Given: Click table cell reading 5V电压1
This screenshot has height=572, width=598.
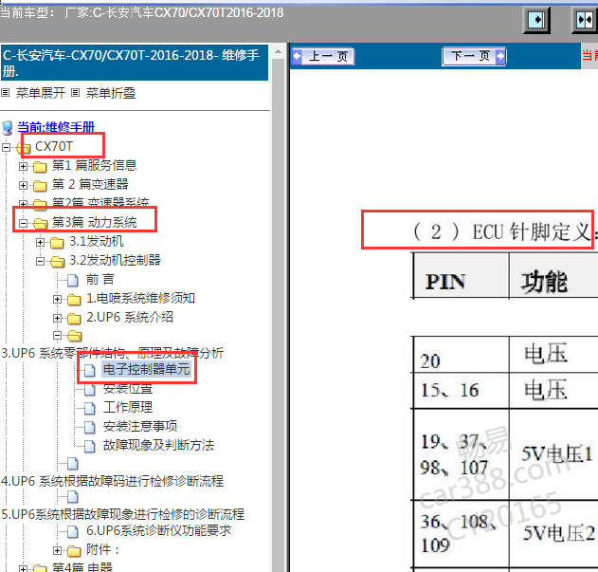Looking at the screenshot, I should click(x=553, y=454).
